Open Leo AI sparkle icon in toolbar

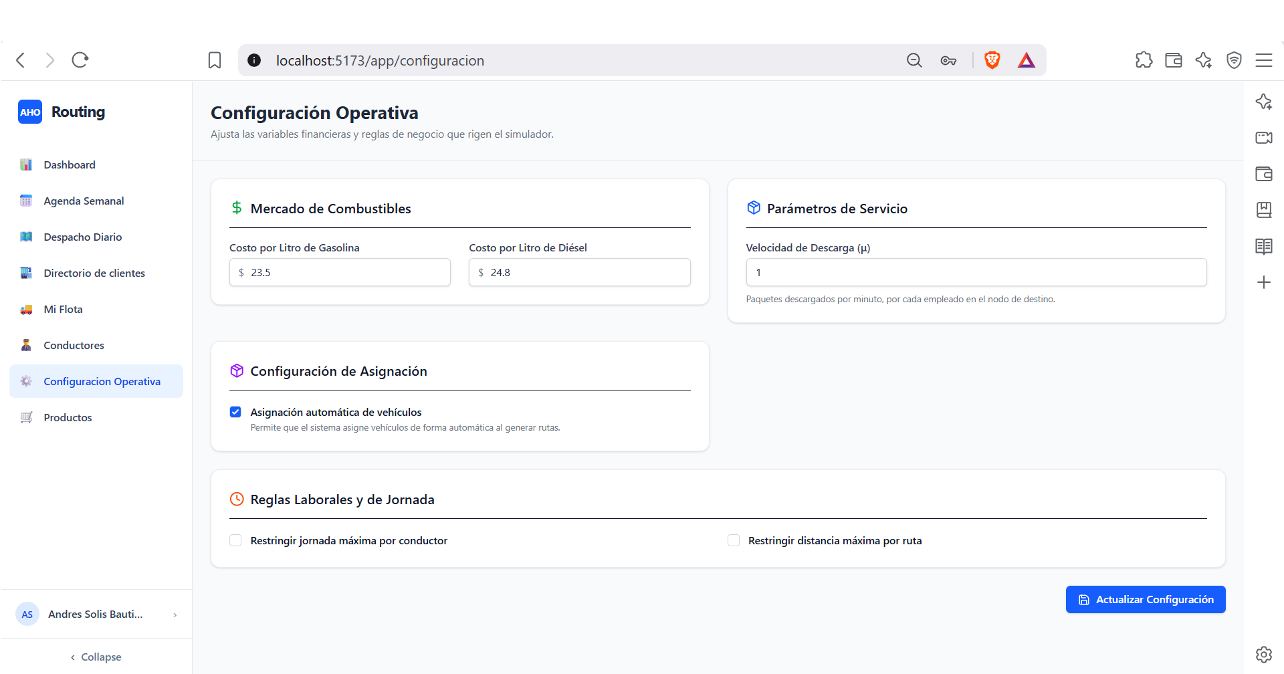[1204, 60]
